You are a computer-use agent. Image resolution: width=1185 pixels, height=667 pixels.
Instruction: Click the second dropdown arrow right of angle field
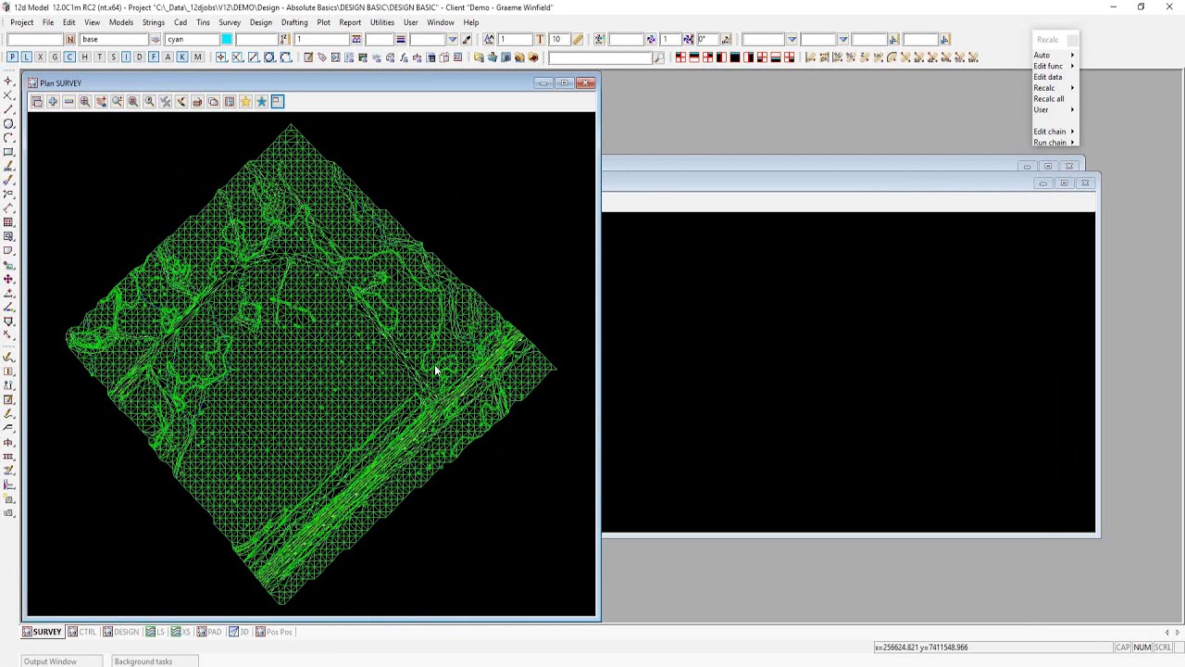click(x=843, y=39)
